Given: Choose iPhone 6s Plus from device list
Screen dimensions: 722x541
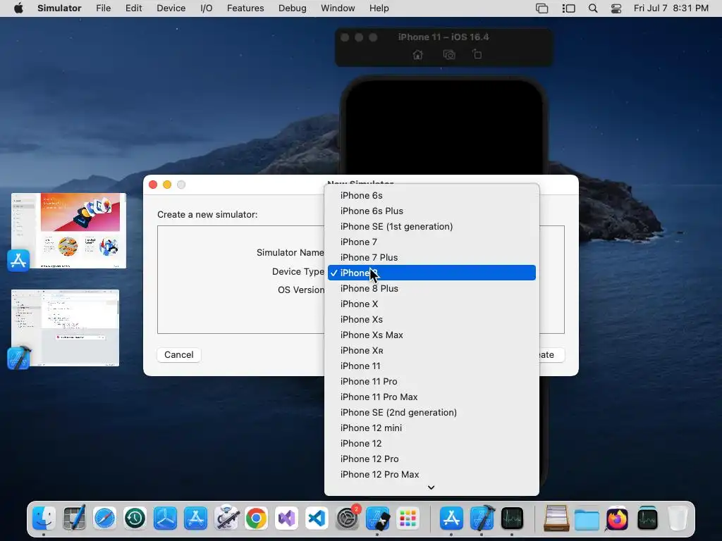Looking at the screenshot, I should click(432, 211).
